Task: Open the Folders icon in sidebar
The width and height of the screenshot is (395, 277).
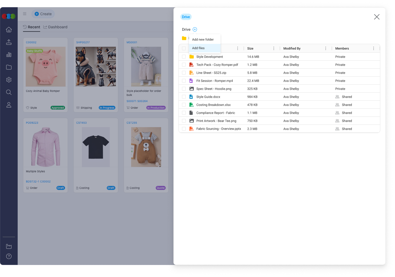Action: click(9, 67)
